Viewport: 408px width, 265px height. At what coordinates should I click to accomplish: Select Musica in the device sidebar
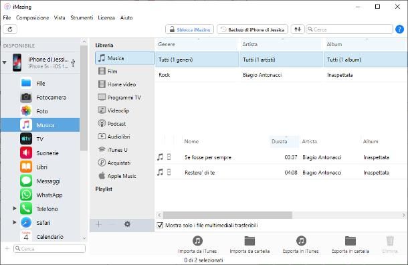40,125
